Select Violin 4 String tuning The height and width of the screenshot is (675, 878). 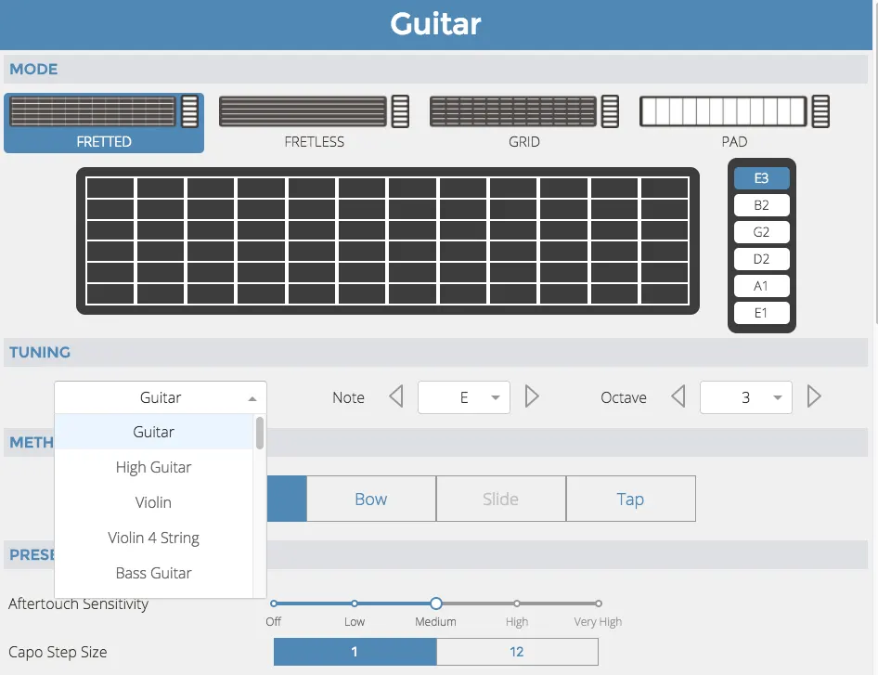(154, 538)
